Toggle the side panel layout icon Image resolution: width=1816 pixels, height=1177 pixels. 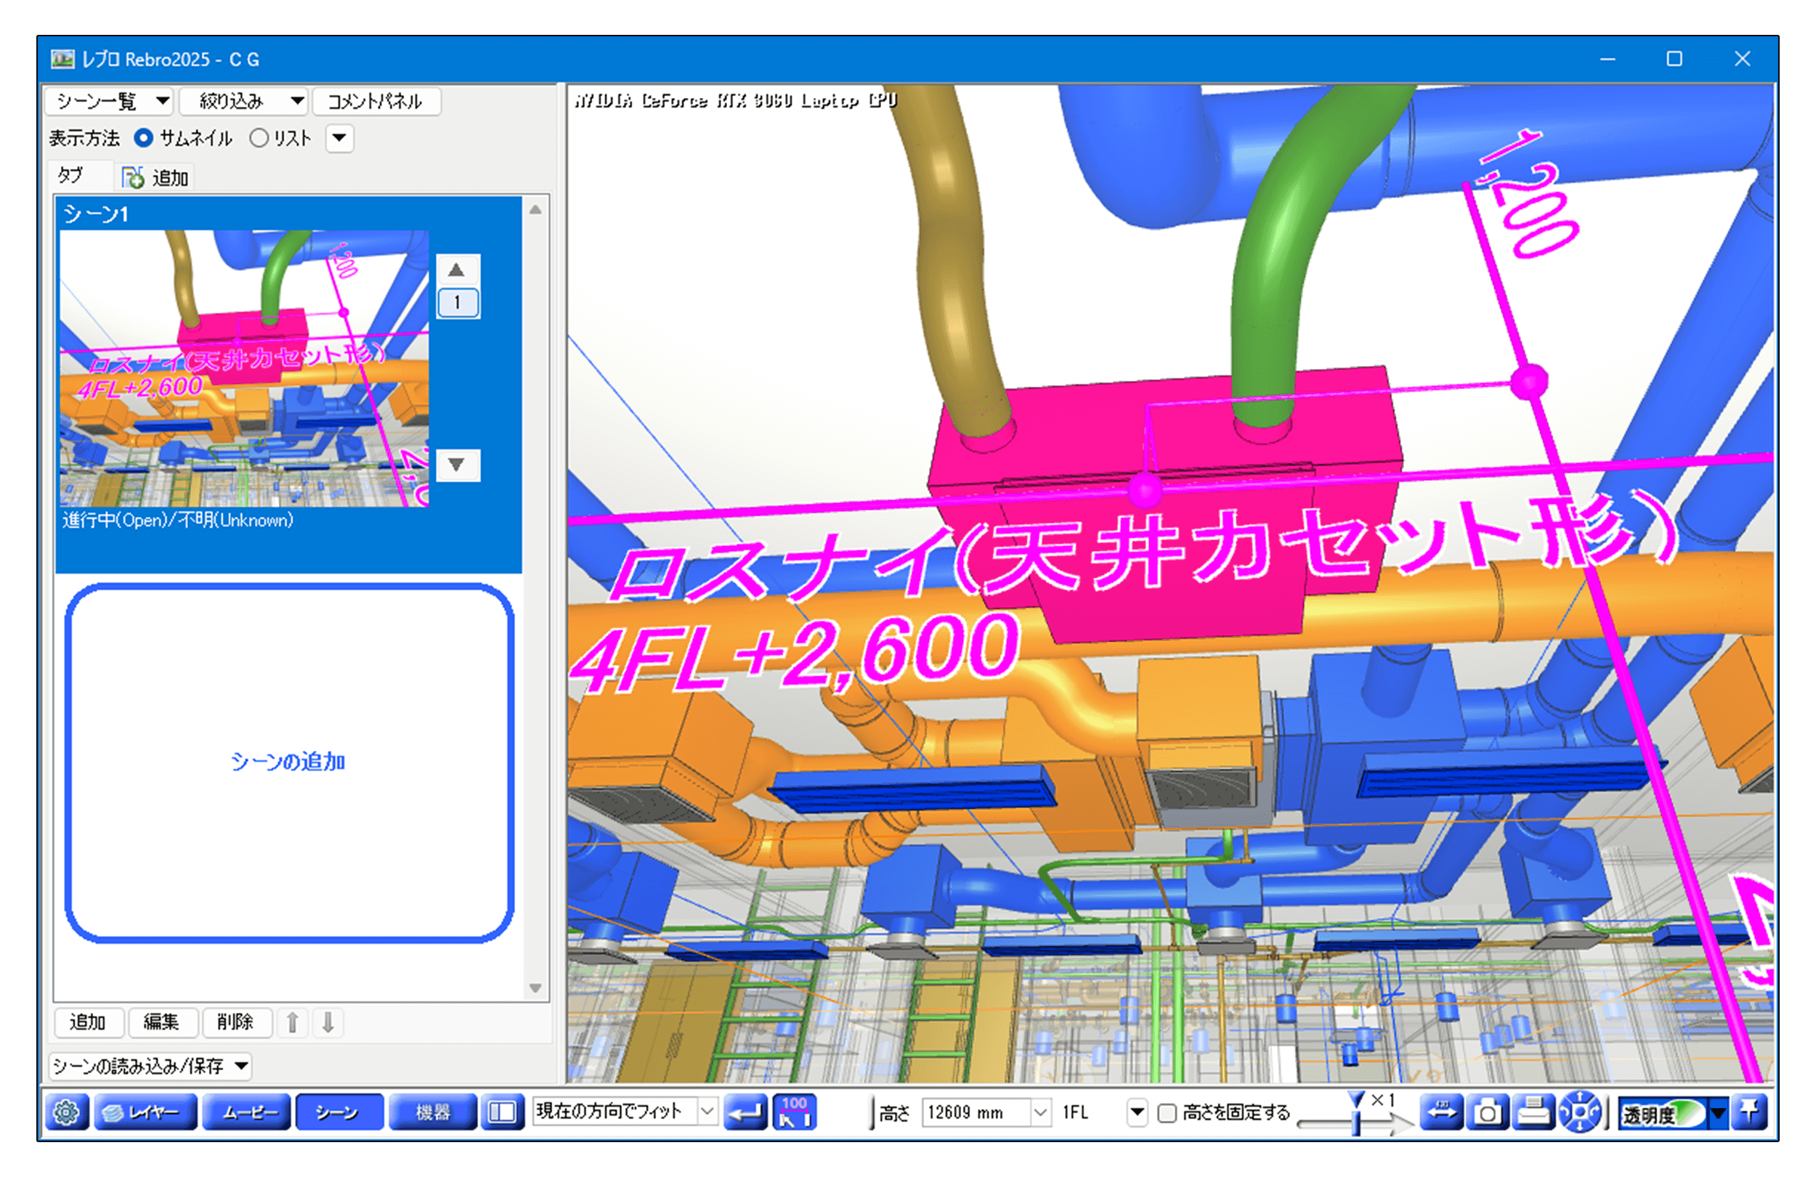[x=501, y=1113]
